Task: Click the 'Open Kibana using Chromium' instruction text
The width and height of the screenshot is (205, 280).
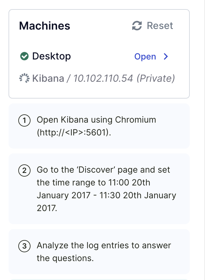Action: click(x=96, y=120)
